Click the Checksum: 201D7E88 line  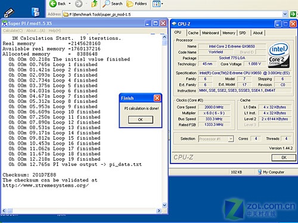29,175
